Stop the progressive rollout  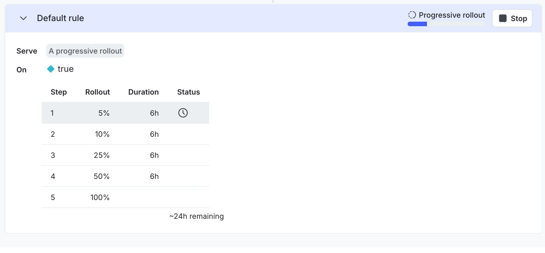coord(512,18)
